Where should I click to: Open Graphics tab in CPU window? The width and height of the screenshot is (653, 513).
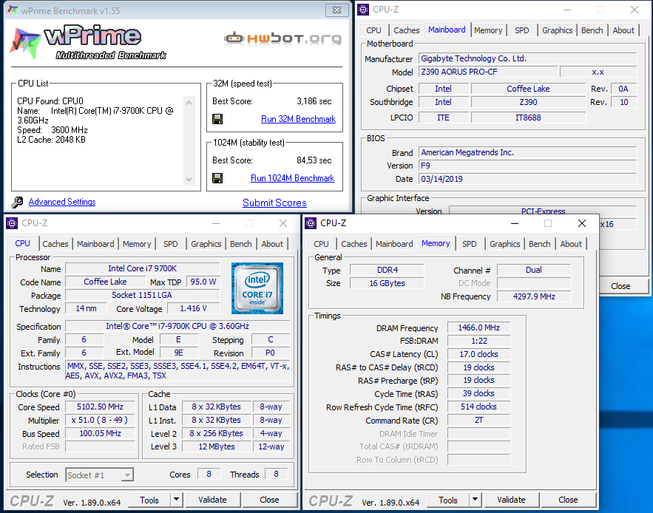pos(206,244)
